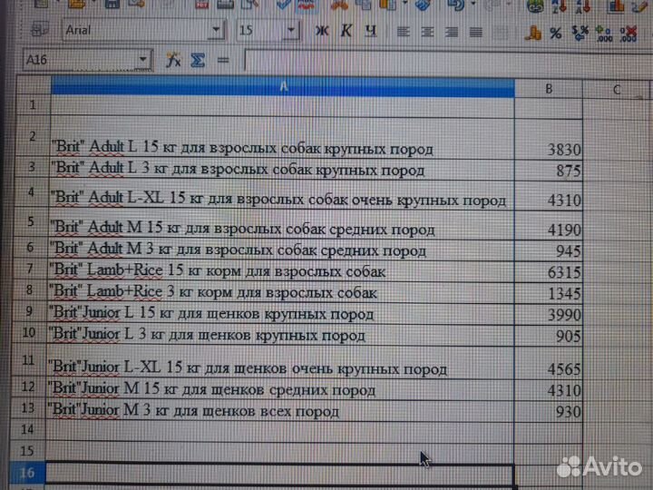This screenshot has width=653, height=490.
Task: Align cell contents left
Action: (403, 32)
